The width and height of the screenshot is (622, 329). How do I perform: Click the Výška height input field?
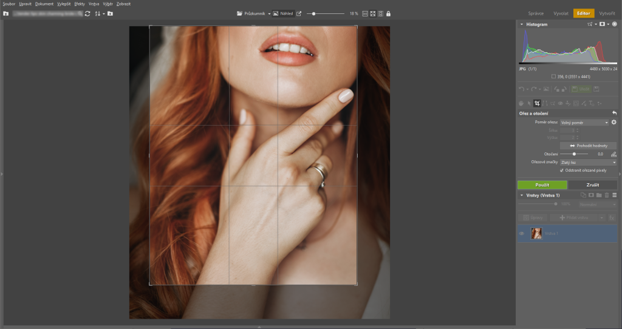click(x=568, y=138)
